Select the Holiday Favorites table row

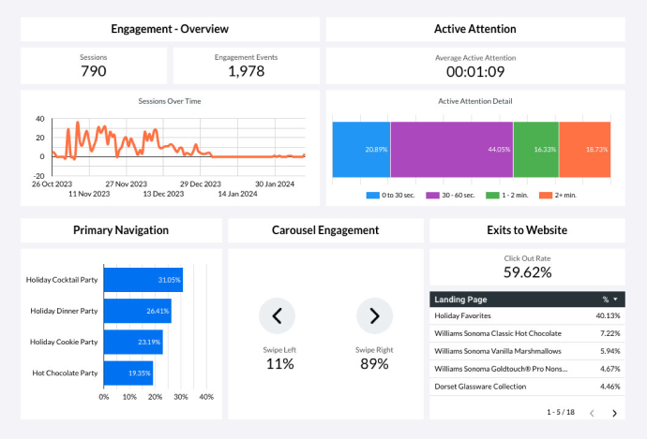(527, 316)
